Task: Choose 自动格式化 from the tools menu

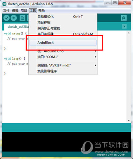Action: (x=63, y=17)
